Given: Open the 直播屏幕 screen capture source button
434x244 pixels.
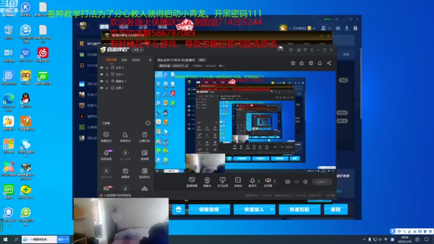Looking at the screenshot, I should (x=192, y=182).
